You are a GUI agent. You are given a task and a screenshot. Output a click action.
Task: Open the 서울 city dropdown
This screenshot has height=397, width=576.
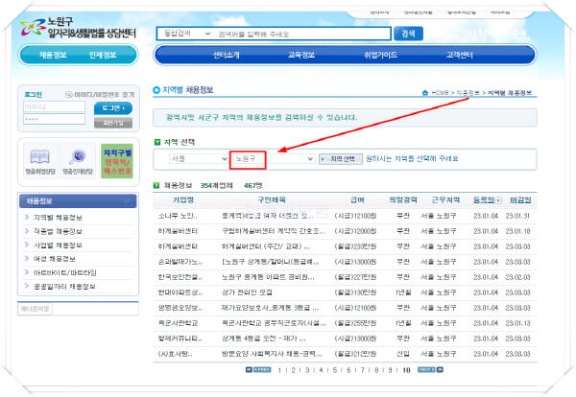[199, 158]
